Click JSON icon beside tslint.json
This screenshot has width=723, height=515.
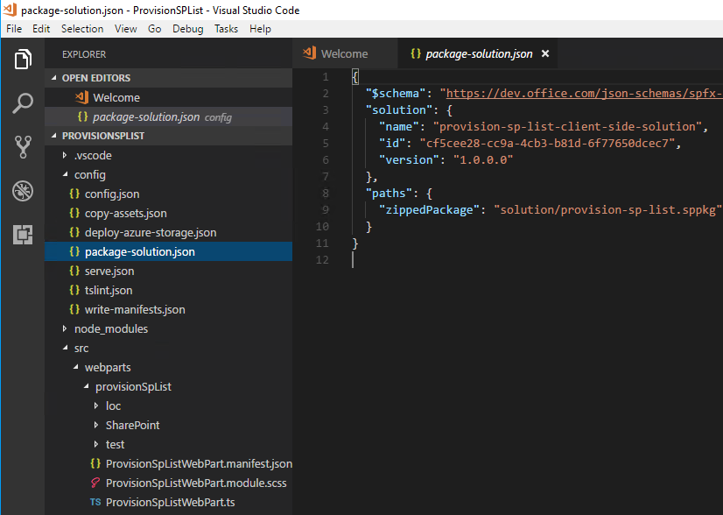74,290
